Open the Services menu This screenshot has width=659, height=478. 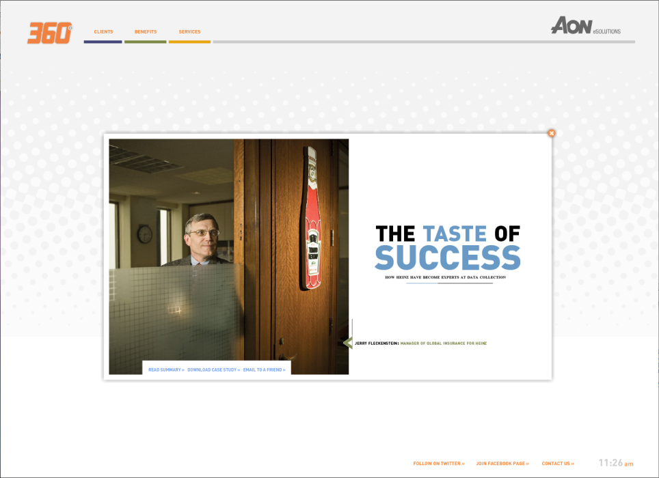[189, 32]
